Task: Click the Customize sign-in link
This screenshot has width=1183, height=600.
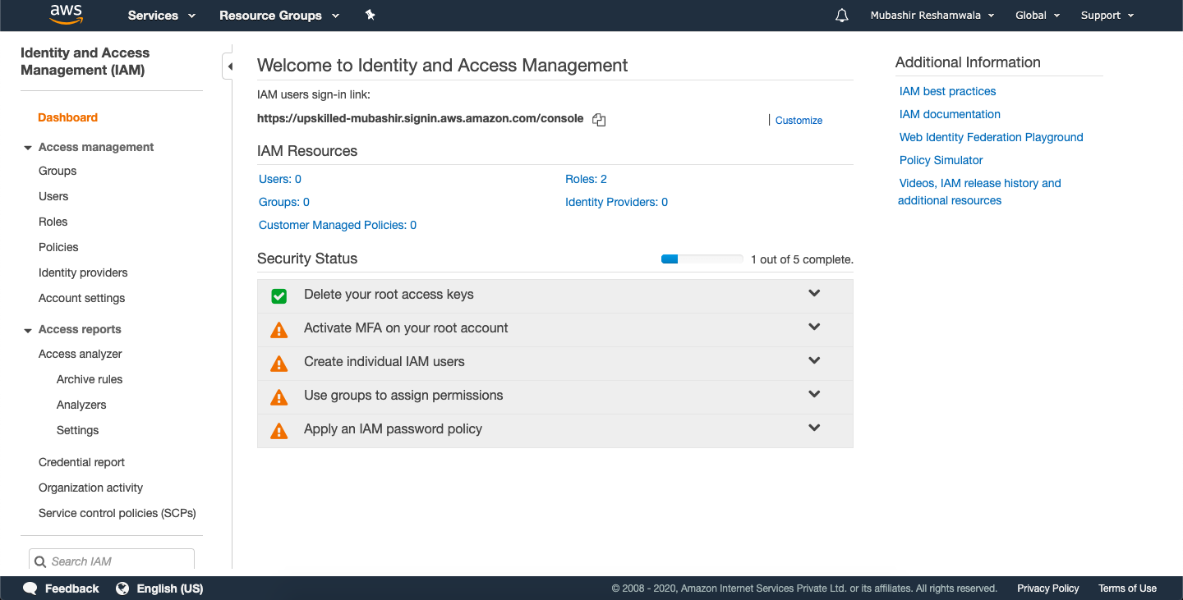Action: click(799, 120)
